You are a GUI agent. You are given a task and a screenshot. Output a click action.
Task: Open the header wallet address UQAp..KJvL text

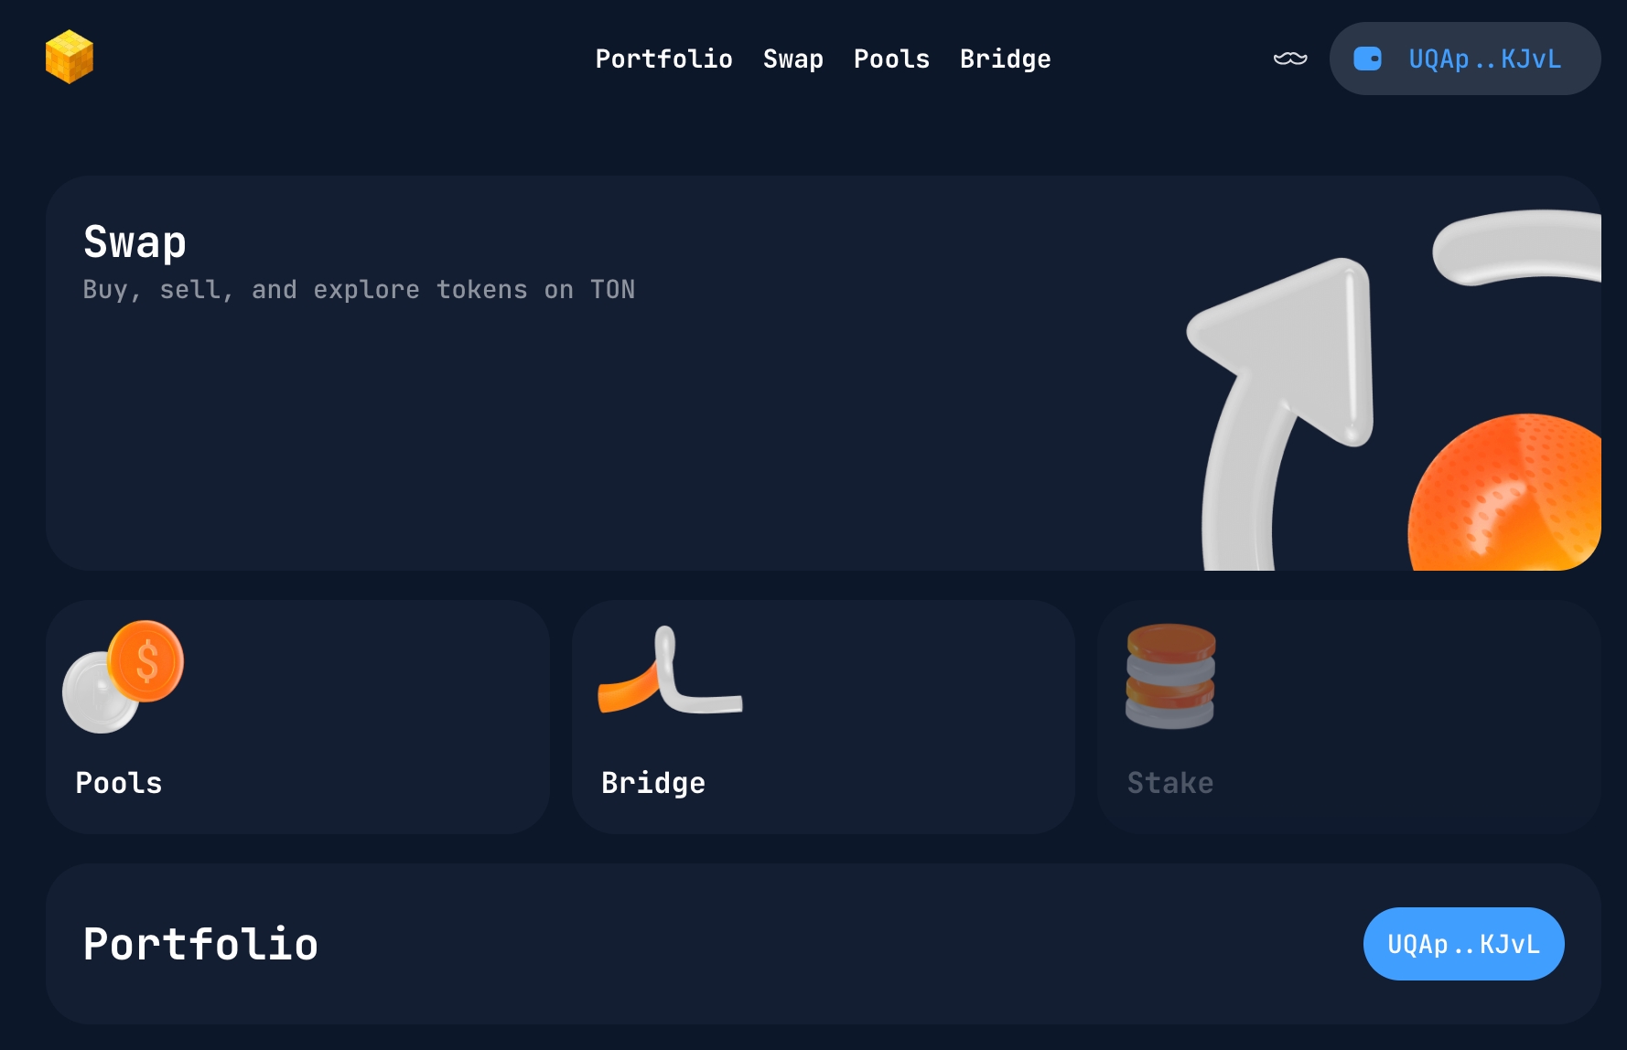point(1484,59)
